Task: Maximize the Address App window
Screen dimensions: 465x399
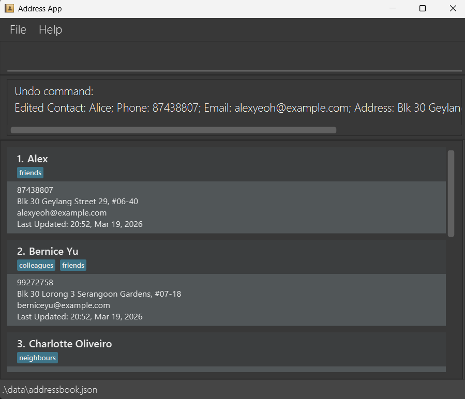Action: click(x=423, y=8)
